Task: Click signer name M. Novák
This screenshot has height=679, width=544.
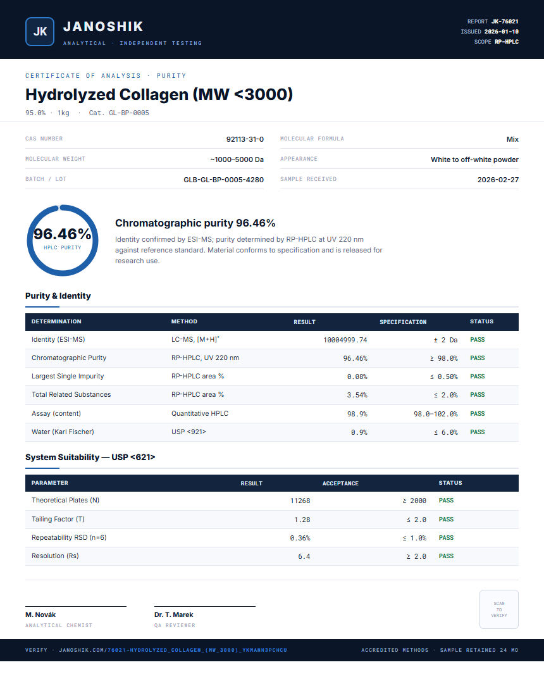Action: click(x=40, y=614)
